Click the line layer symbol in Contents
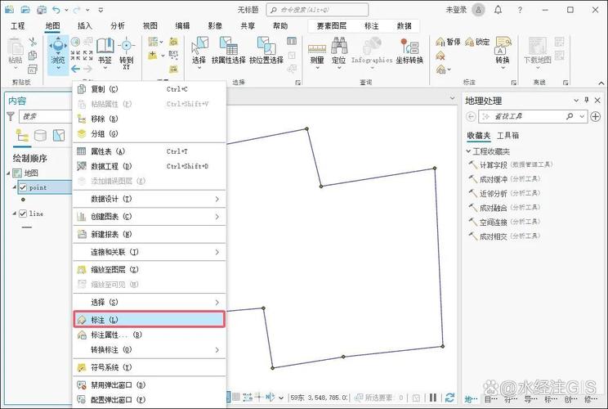This screenshot has width=608, height=409. point(27,227)
